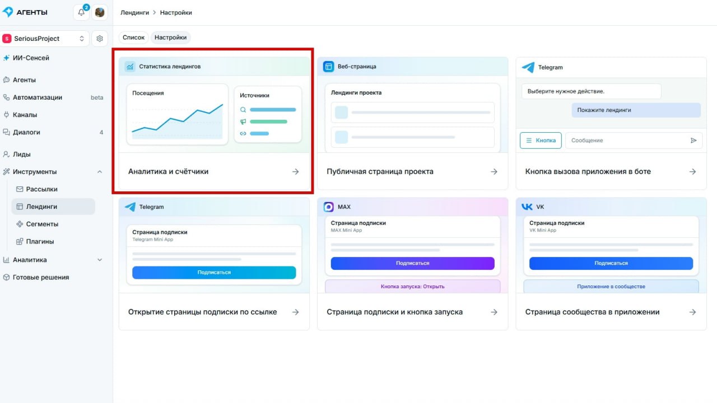Click arrow on Страница сообщества в приложении
Image resolution: width=717 pixels, height=403 pixels.
(693, 312)
